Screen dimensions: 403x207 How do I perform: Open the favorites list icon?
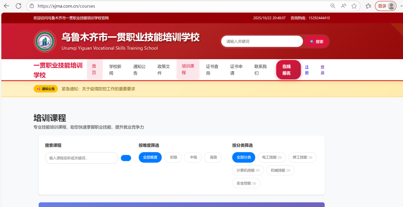(368, 6)
